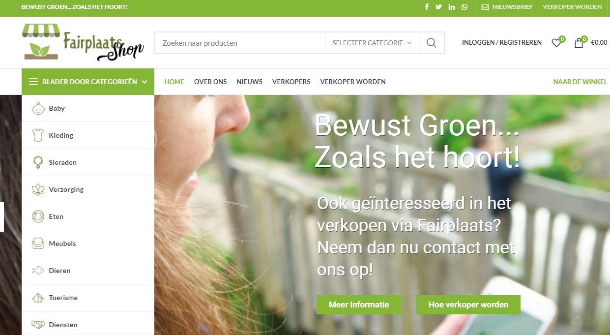
Task: Open the Twitter social icon
Action: point(438,7)
